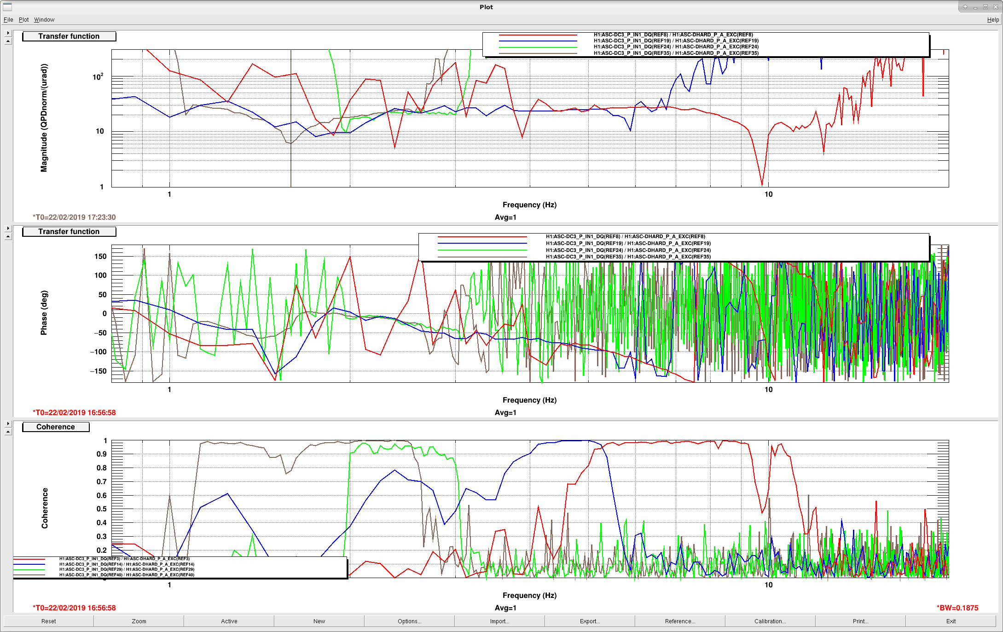Open the Options... dialog
The width and height of the screenshot is (1003, 632).
coord(410,621)
